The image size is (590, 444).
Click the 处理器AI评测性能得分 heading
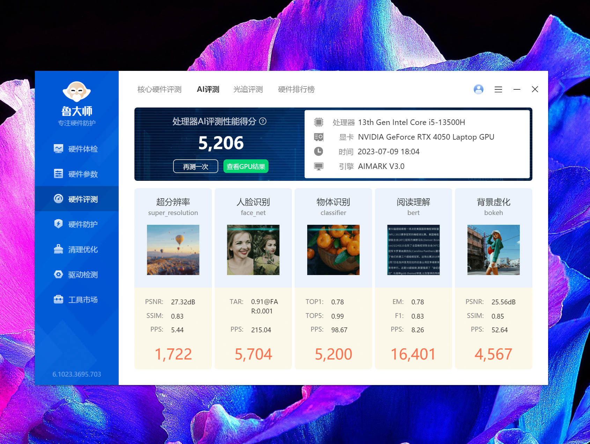click(x=214, y=121)
